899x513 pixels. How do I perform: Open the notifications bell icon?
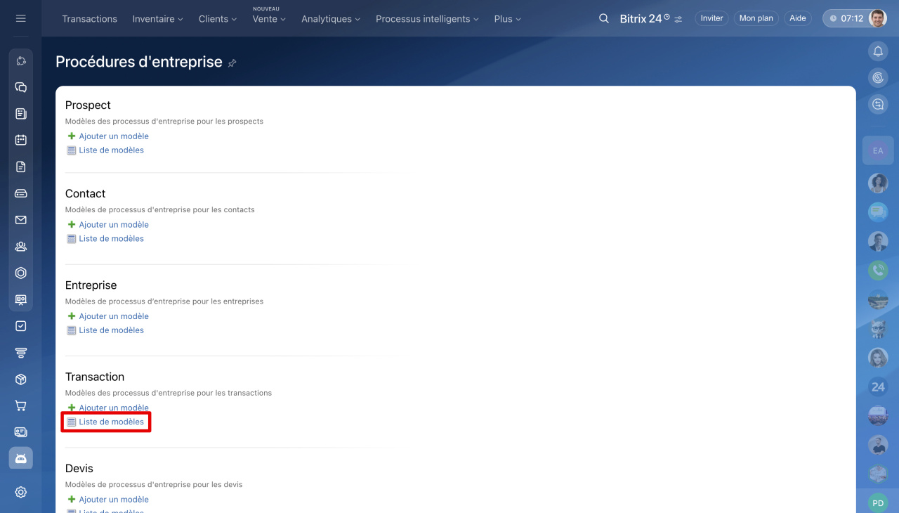pyautogui.click(x=877, y=51)
